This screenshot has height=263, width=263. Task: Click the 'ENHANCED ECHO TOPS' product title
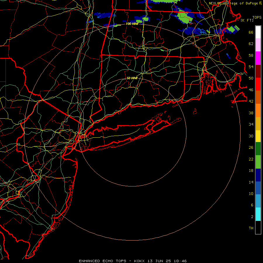103,261
